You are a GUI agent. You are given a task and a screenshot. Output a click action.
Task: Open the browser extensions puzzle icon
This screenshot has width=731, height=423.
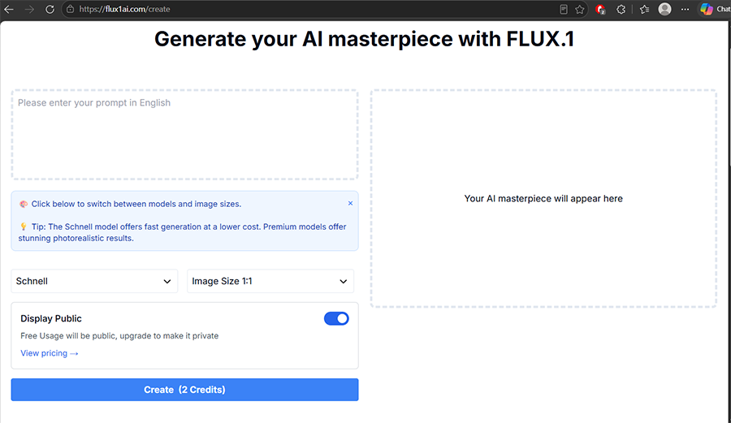pos(621,9)
